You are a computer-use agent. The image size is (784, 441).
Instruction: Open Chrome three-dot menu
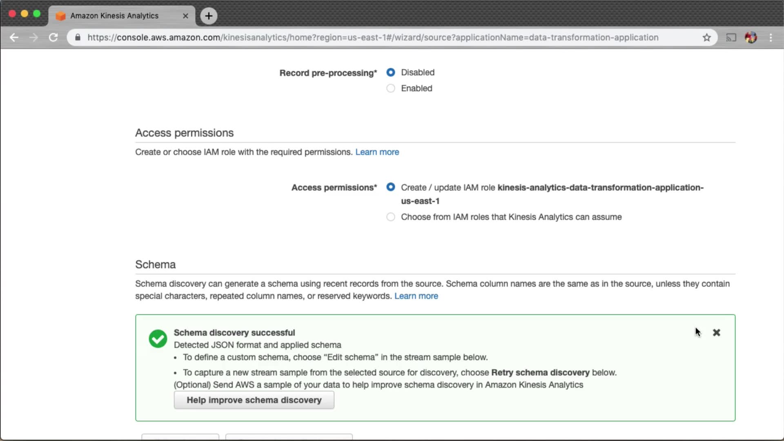tap(771, 38)
